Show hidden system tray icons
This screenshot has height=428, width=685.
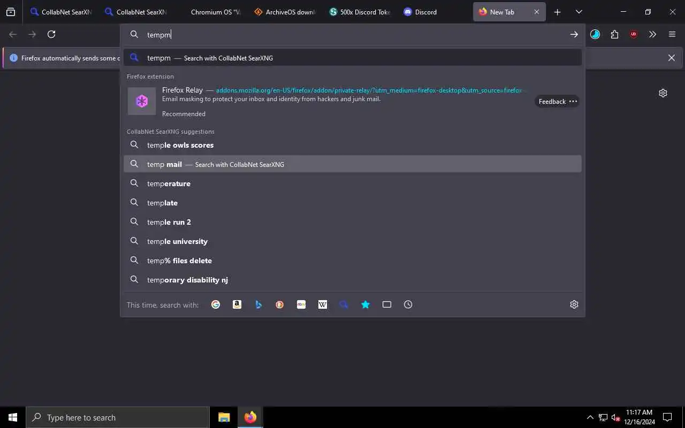590,417
